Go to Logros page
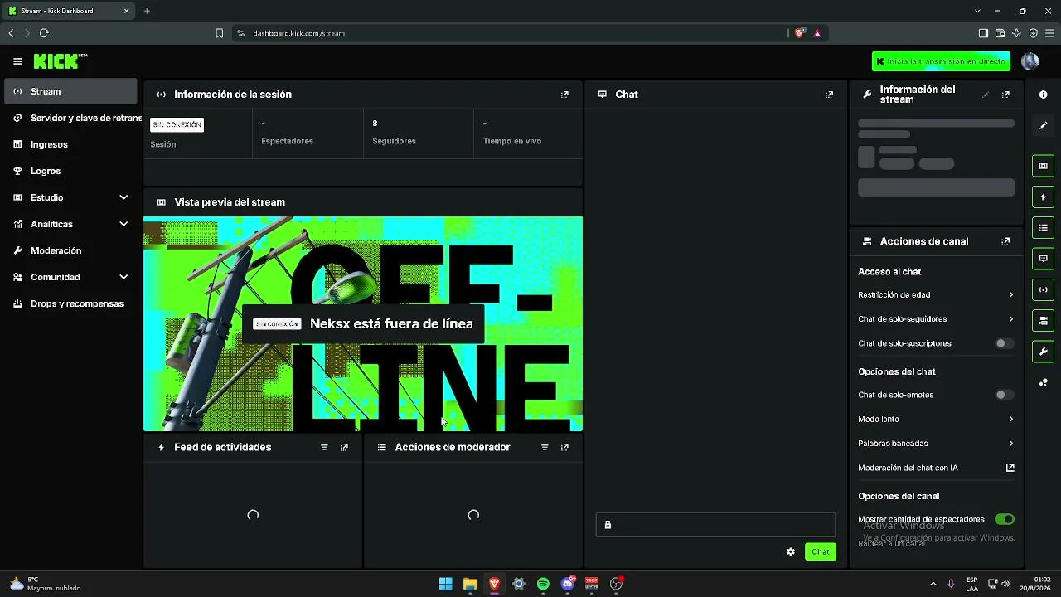This screenshot has height=597, width=1061. pyautogui.click(x=70, y=171)
